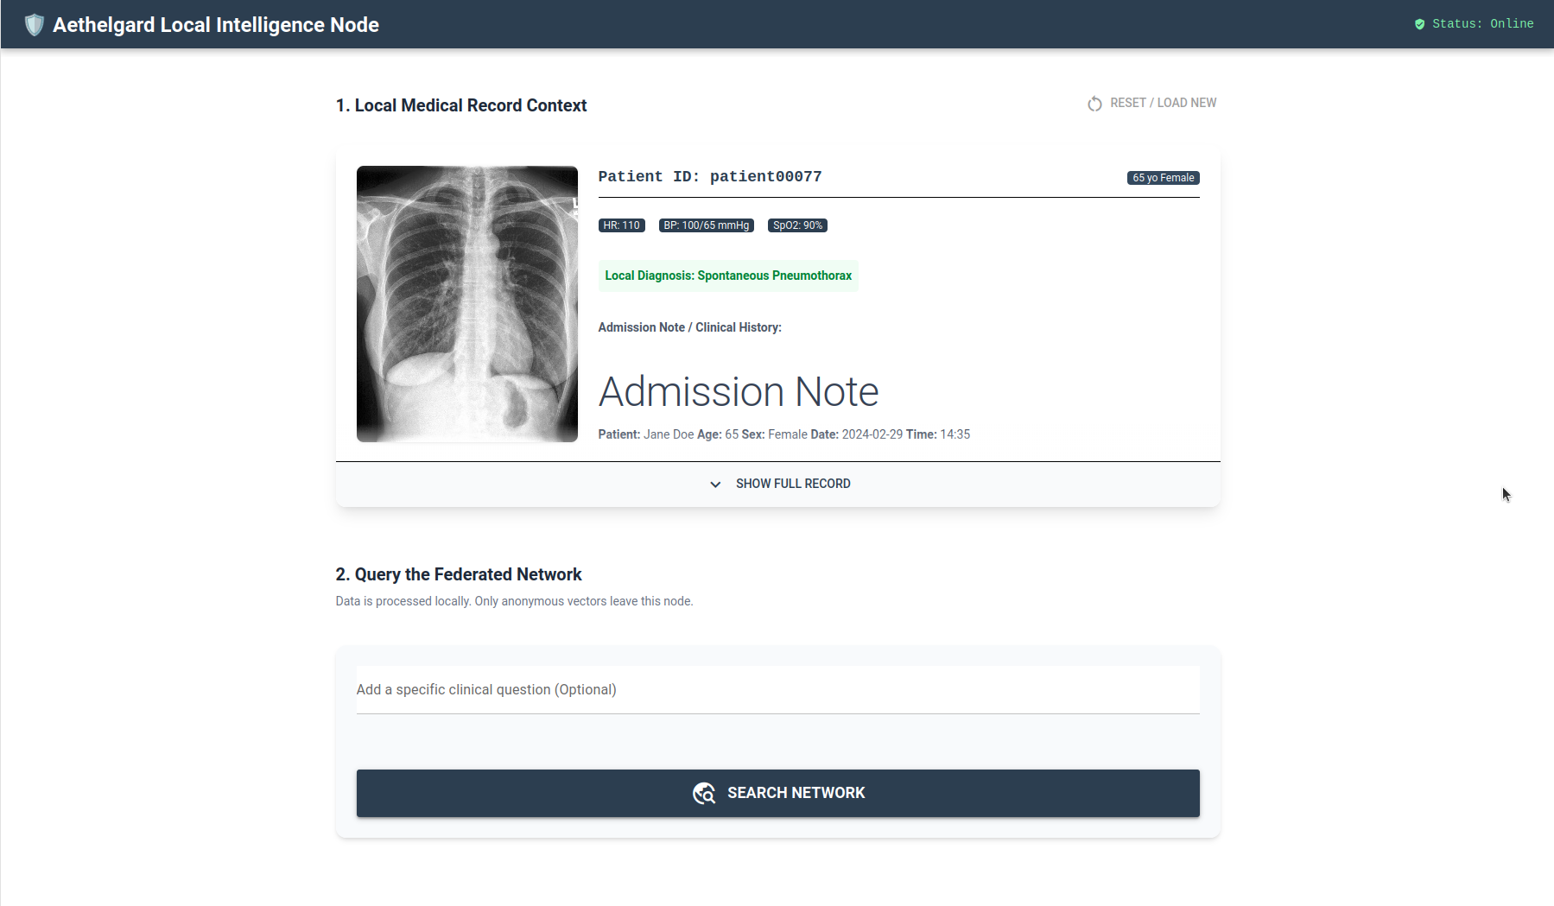Image resolution: width=1554 pixels, height=906 pixels.
Task: Click the globe search icon on Search Network
Action: click(x=704, y=793)
